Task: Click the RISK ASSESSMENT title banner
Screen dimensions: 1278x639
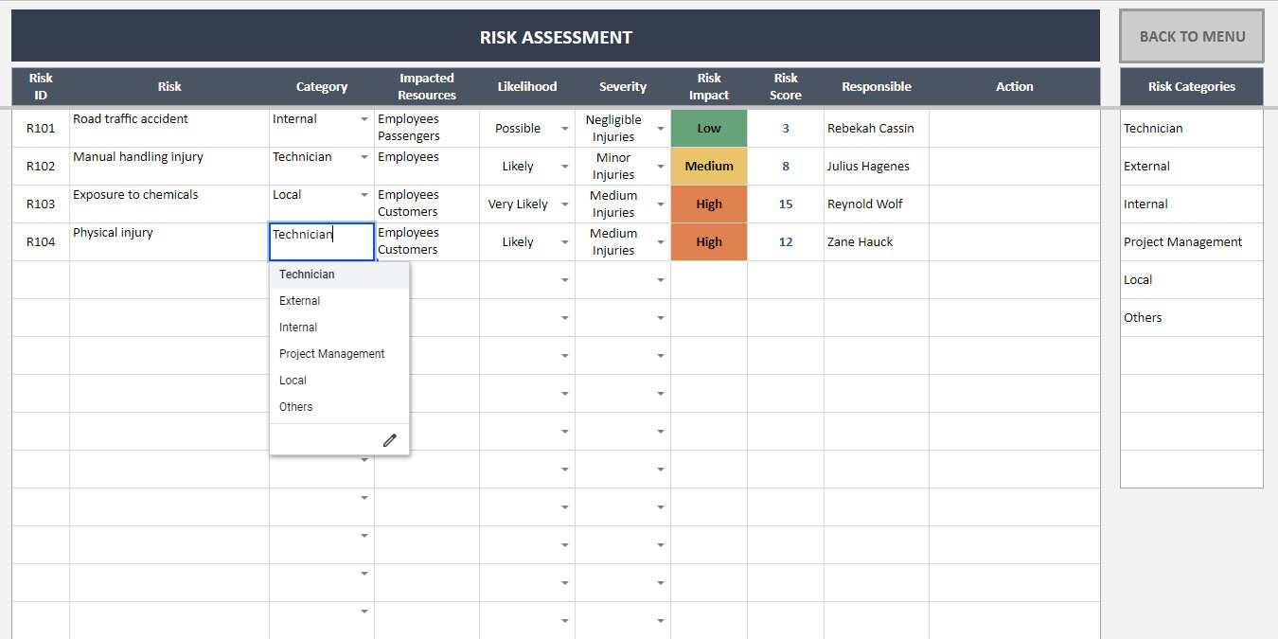Action: (x=556, y=37)
